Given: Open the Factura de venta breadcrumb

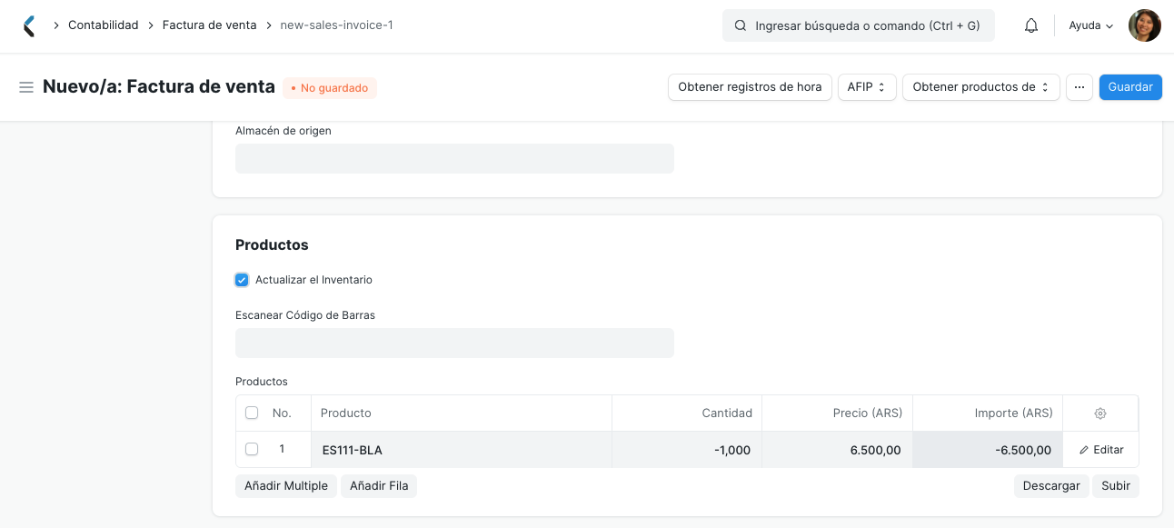Looking at the screenshot, I should (209, 25).
